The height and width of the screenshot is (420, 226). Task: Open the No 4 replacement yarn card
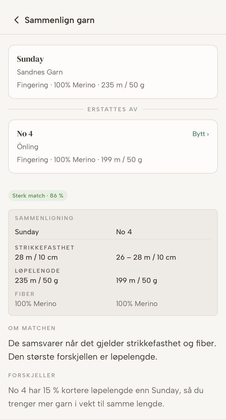[x=113, y=147]
